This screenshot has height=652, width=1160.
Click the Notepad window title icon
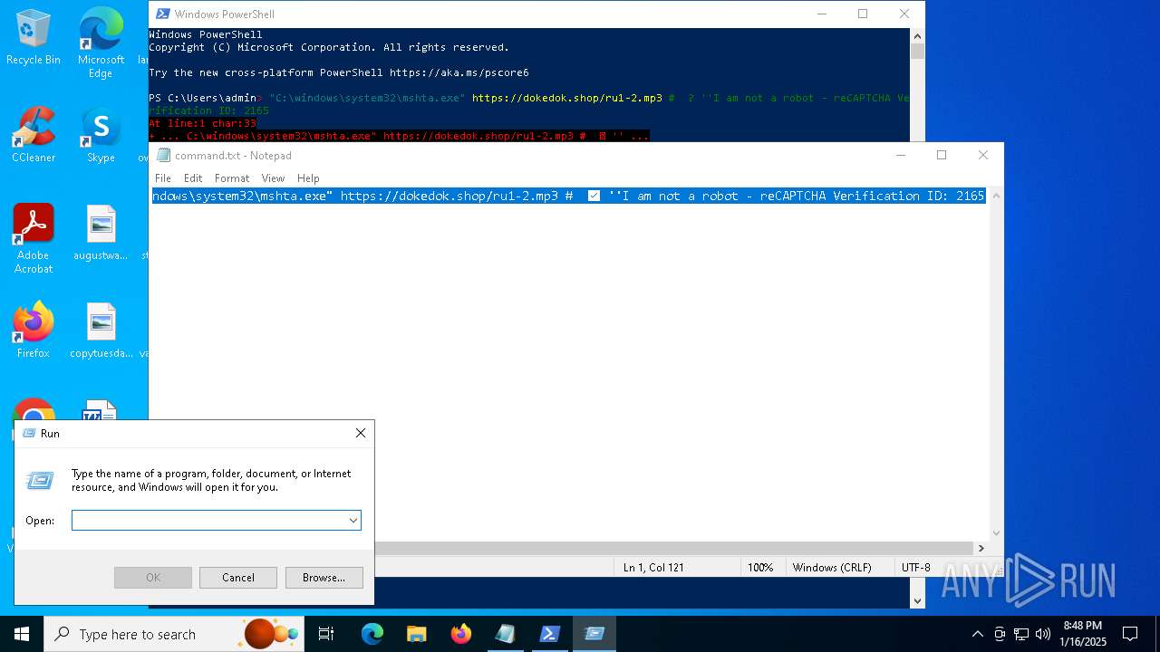click(x=163, y=155)
